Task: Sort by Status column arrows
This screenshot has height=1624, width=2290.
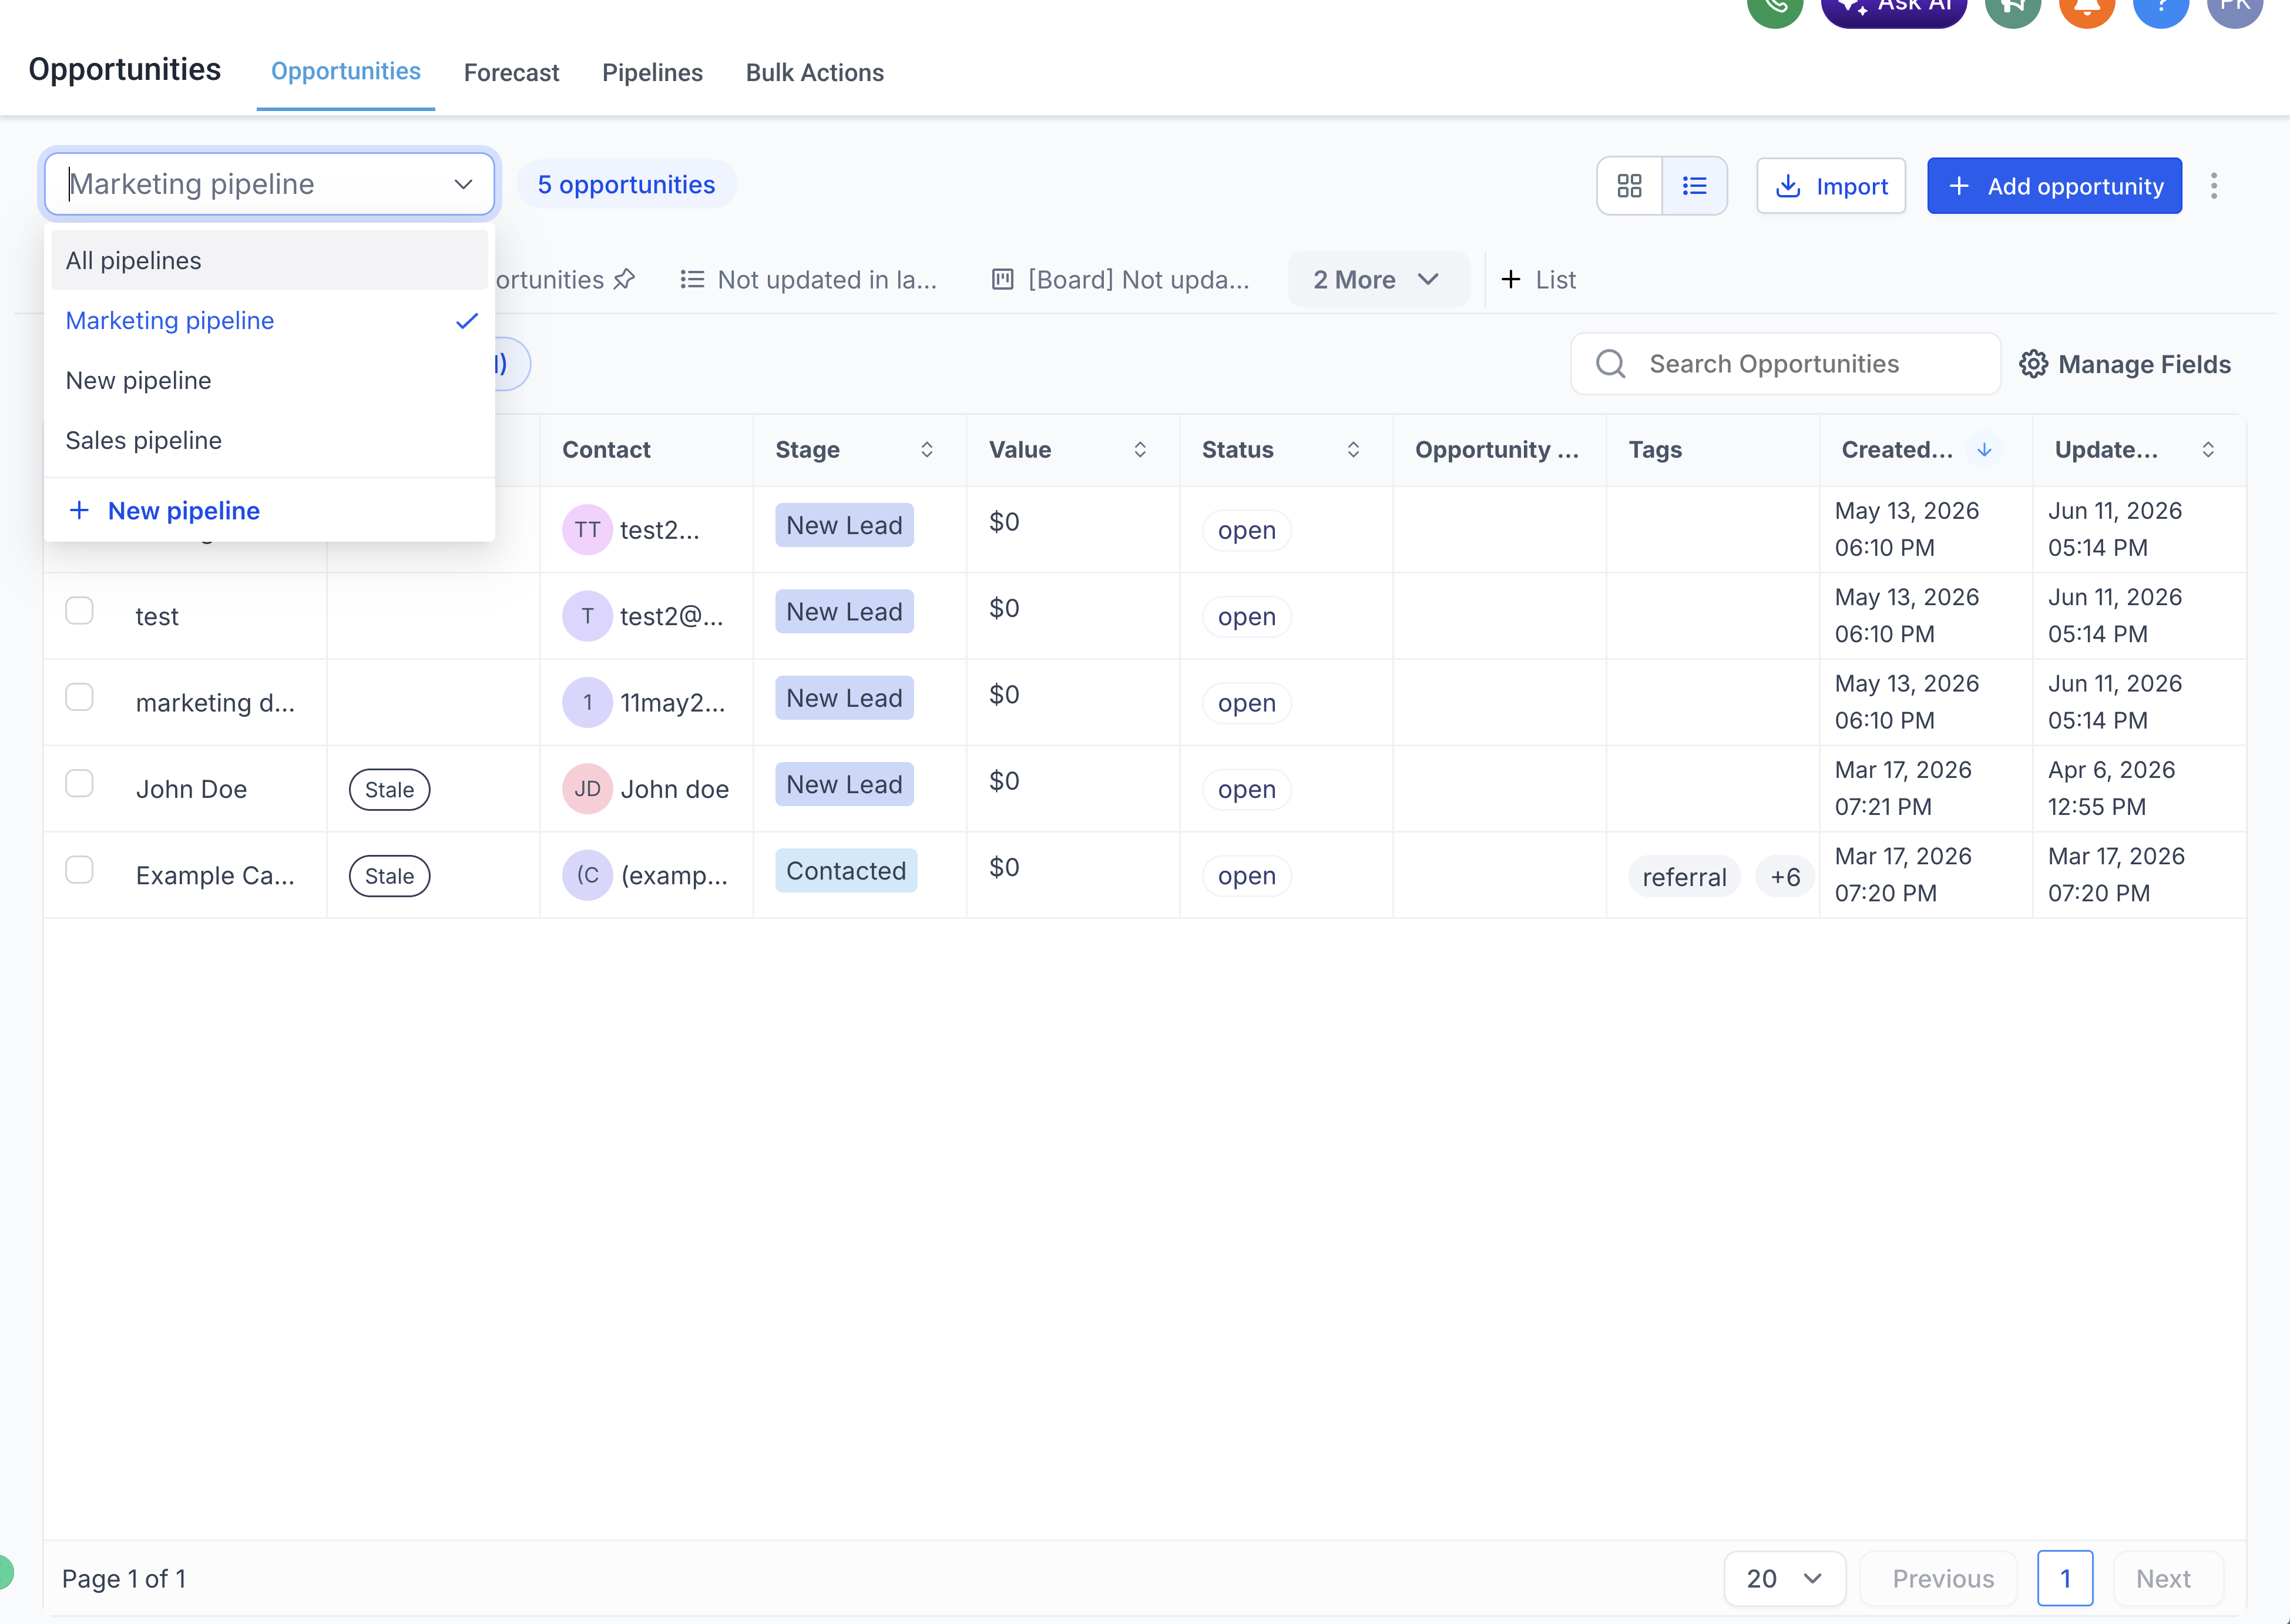Action: pyautogui.click(x=1353, y=450)
